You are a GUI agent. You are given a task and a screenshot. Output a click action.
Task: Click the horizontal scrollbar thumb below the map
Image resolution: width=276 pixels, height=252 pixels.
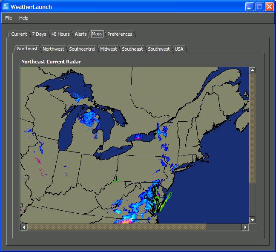[x=117, y=227]
